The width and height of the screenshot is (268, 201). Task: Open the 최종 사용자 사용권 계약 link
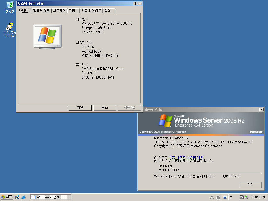(186, 158)
